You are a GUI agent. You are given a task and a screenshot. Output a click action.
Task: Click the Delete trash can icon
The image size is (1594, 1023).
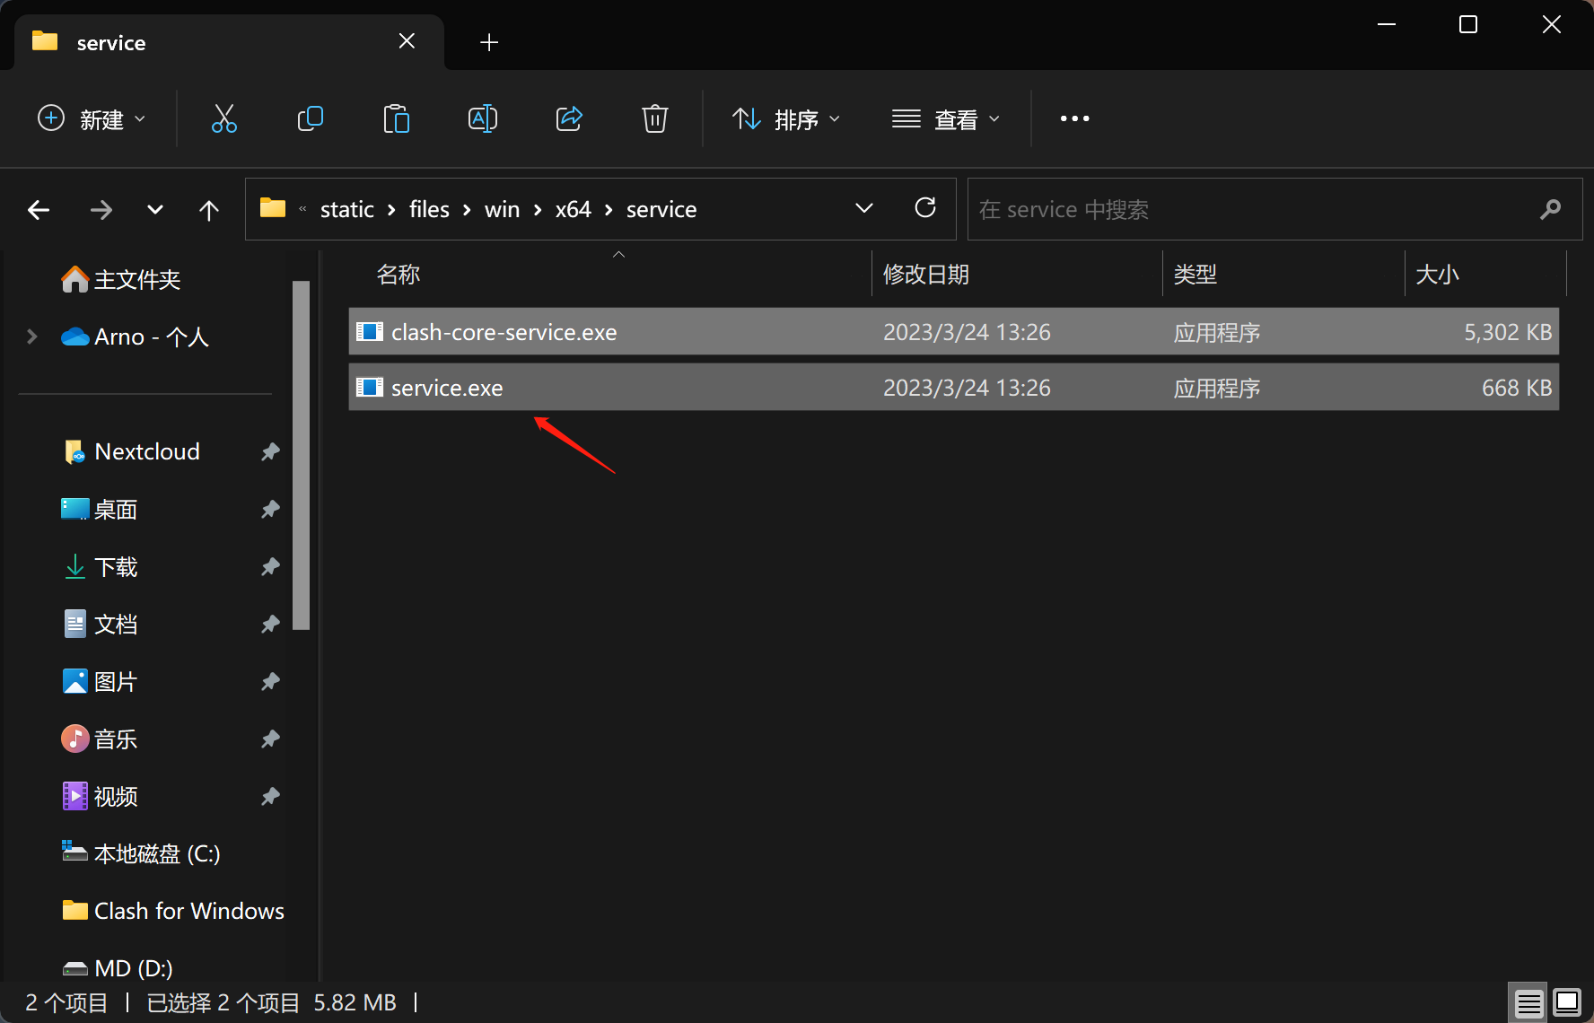point(655,118)
